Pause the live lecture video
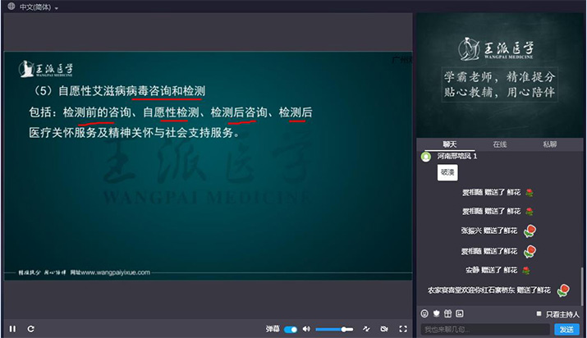The width and height of the screenshot is (587, 338). 12,329
